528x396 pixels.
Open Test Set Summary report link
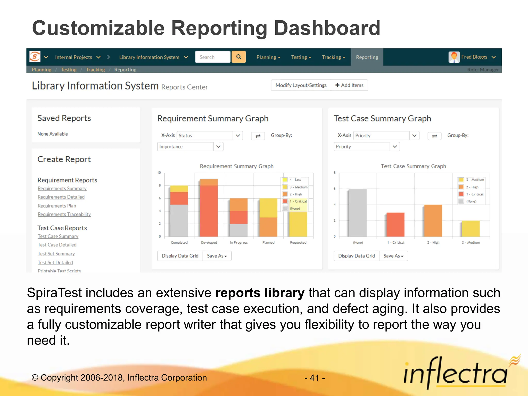[x=56, y=254]
